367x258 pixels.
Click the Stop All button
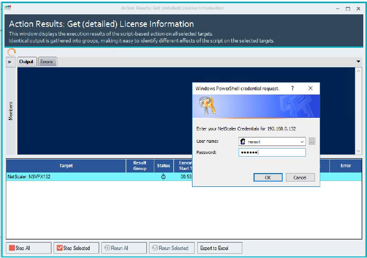click(x=29, y=248)
